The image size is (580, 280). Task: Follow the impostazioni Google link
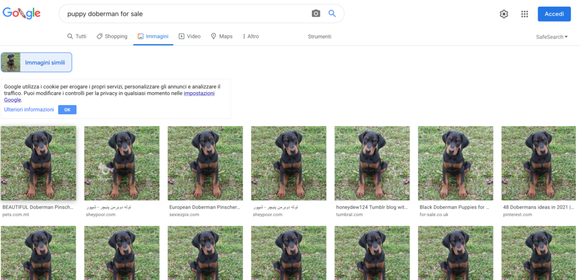click(x=199, y=93)
